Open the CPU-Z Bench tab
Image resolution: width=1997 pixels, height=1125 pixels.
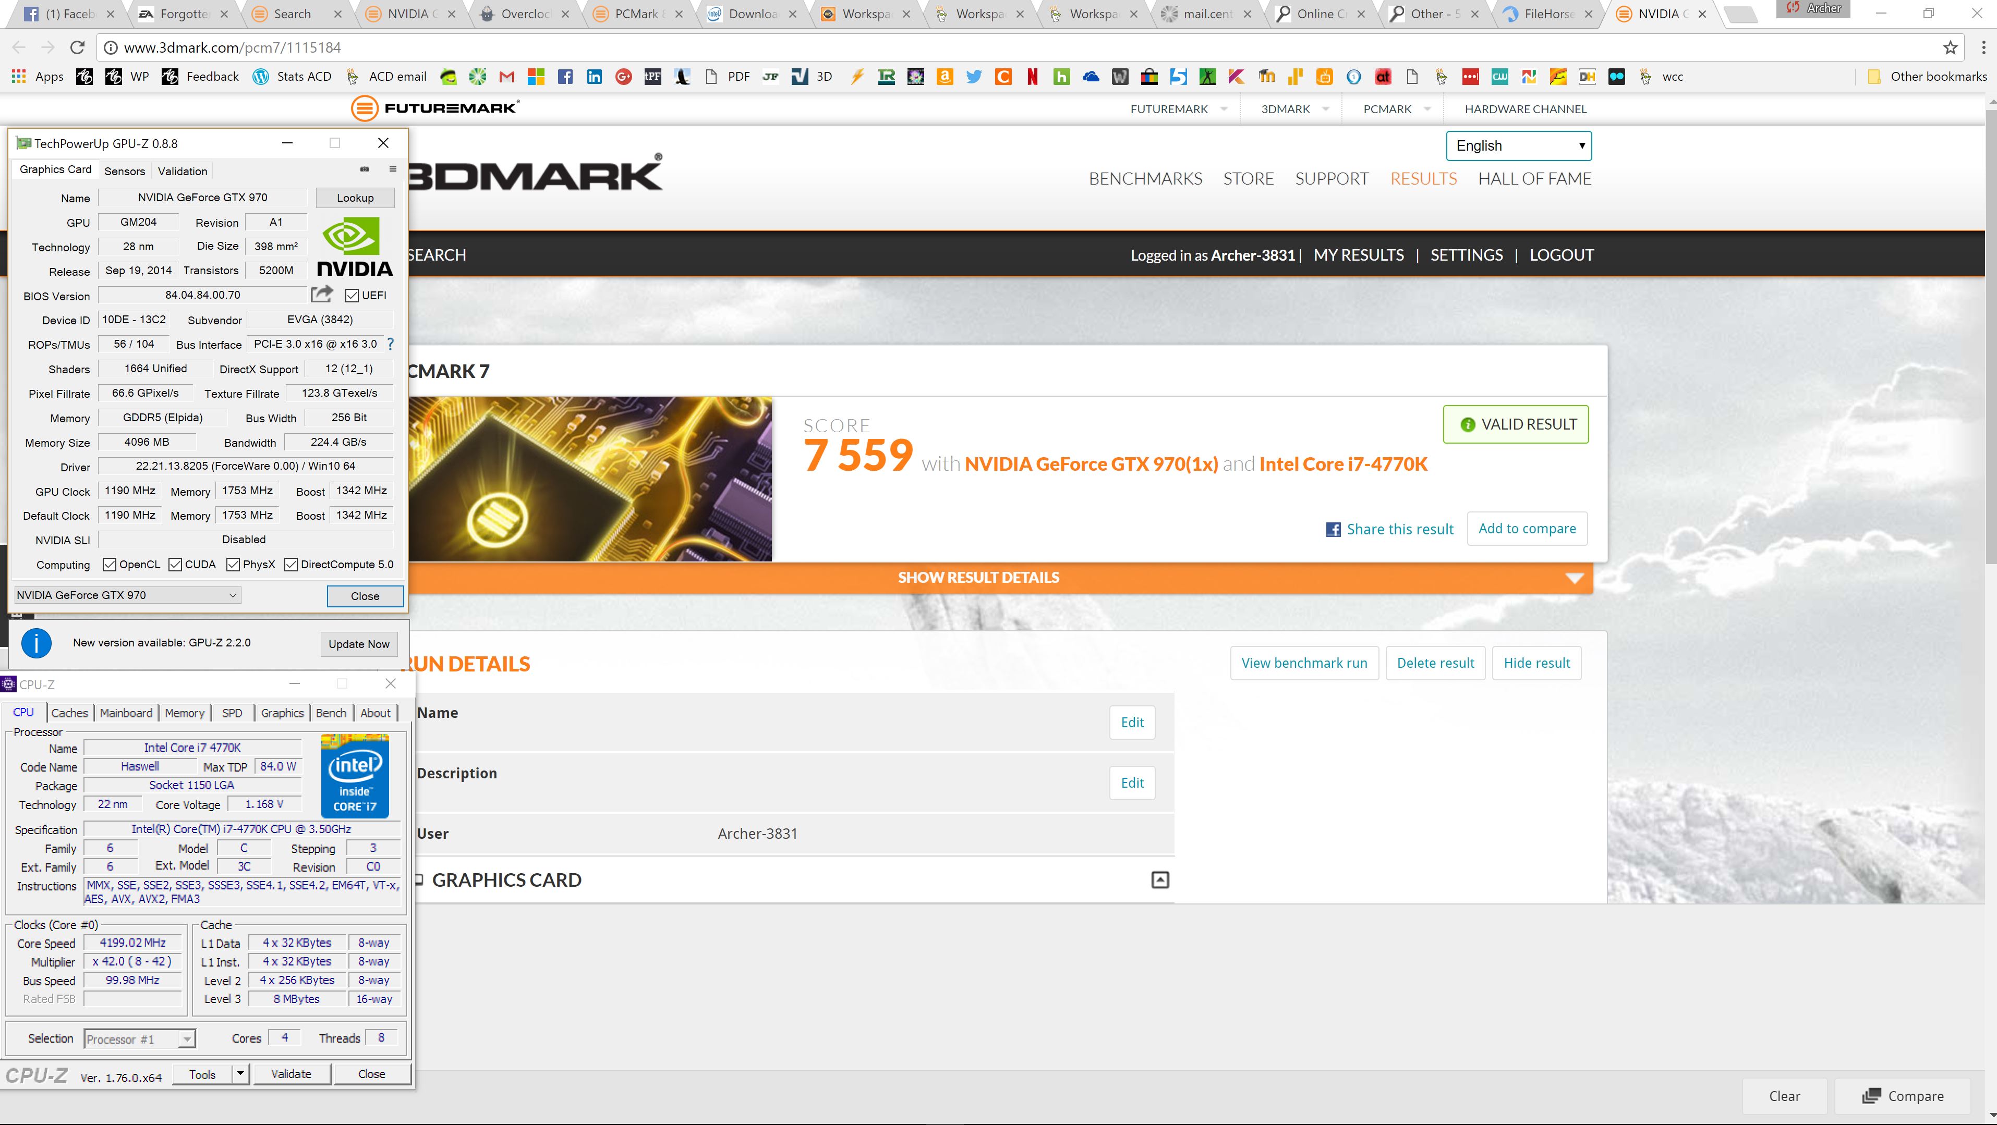[x=331, y=713]
